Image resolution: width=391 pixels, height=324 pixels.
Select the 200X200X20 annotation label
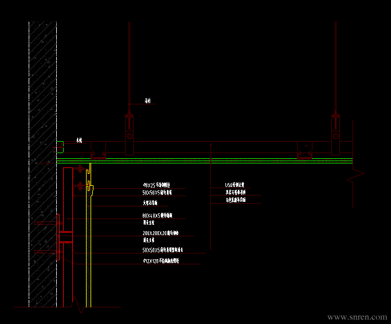[x=161, y=233]
